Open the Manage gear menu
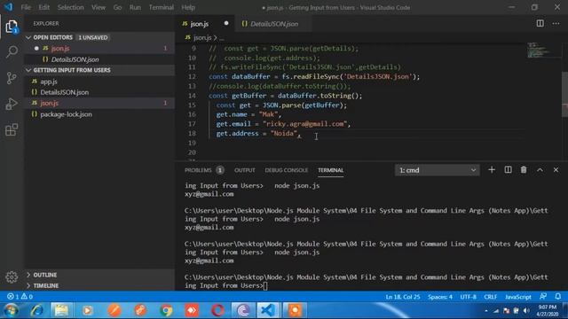Image resolution: width=568 pixels, height=319 pixels. click(x=12, y=277)
